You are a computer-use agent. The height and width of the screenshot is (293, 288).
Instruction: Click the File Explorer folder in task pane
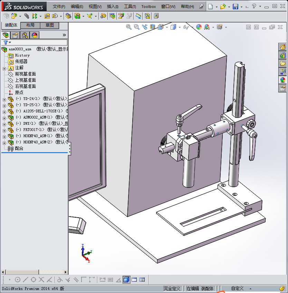pos(283,63)
